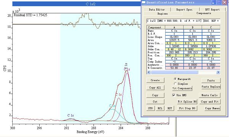Open the Report Spec. tab
Viewport: 229px width, 137px height.
(185, 10)
